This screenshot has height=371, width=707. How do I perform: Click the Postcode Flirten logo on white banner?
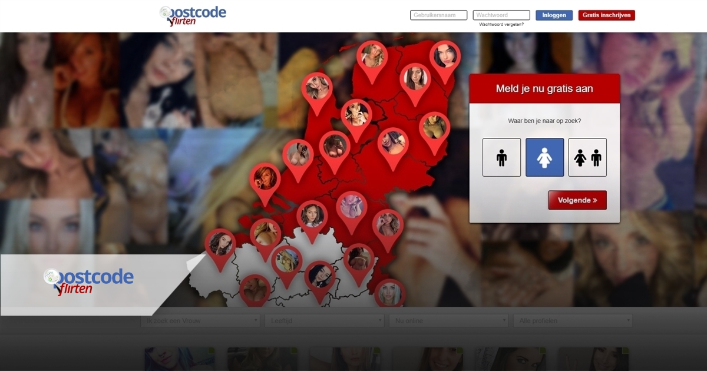(88, 281)
